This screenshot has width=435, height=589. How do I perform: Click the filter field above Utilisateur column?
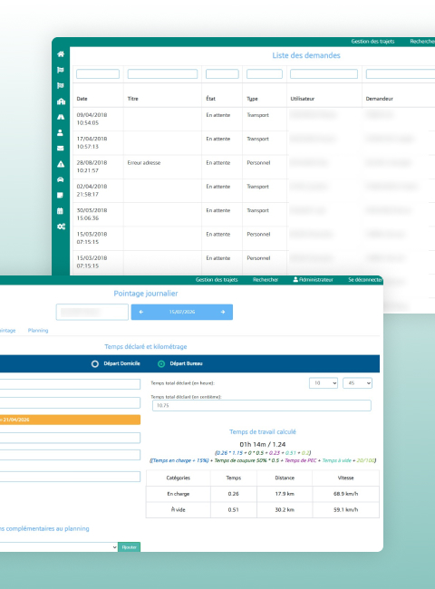324,74
